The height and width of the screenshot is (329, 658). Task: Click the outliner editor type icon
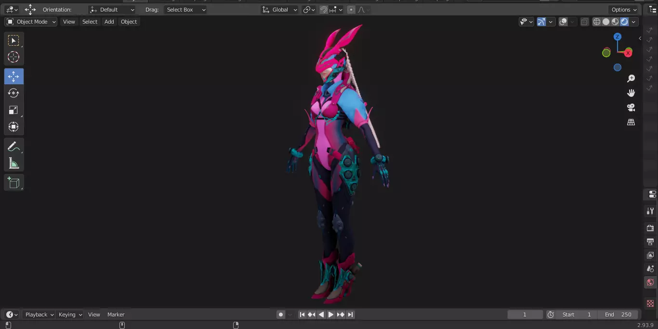click(653, 9)
